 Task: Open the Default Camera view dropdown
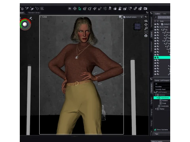(133, 17)
